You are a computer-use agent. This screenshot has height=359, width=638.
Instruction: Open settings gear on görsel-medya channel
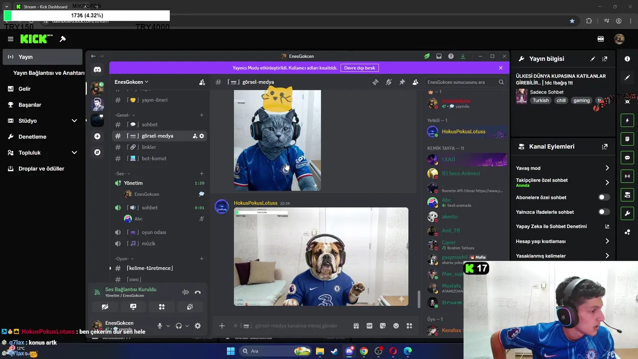coord(202,136)
